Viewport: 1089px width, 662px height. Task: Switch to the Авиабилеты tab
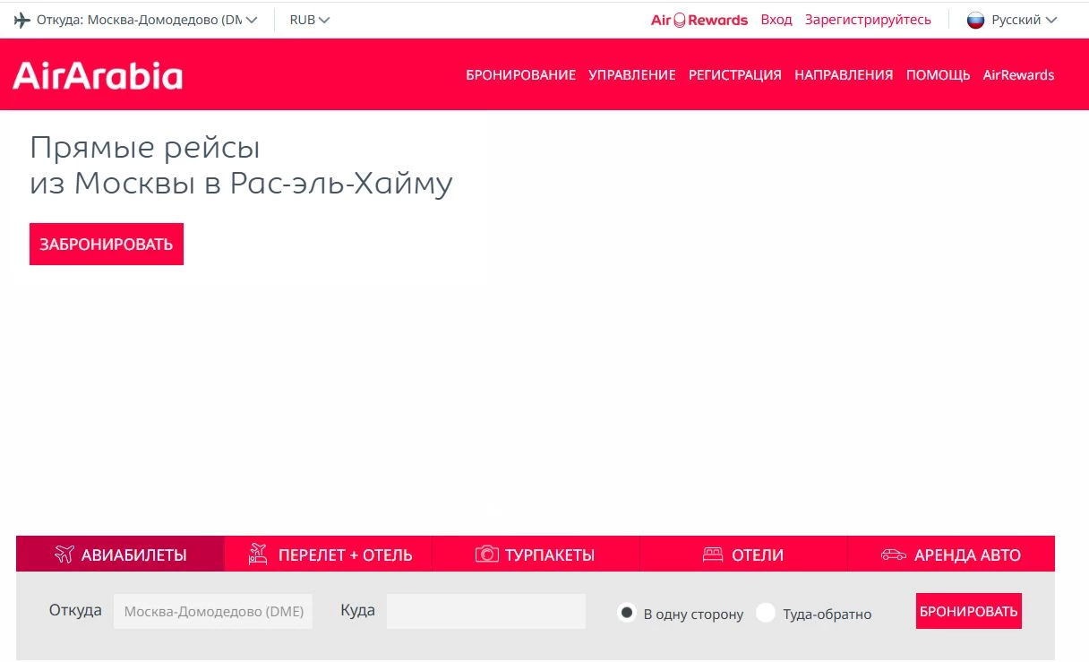coord(120,554)
